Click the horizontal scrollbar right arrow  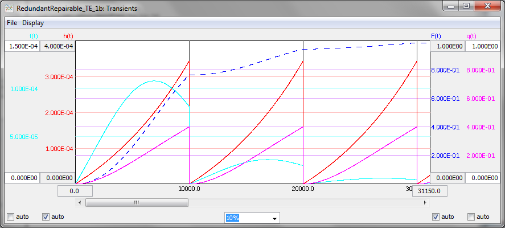point(426,202)
